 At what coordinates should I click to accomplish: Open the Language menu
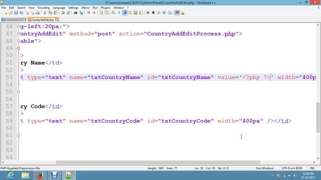59,7
